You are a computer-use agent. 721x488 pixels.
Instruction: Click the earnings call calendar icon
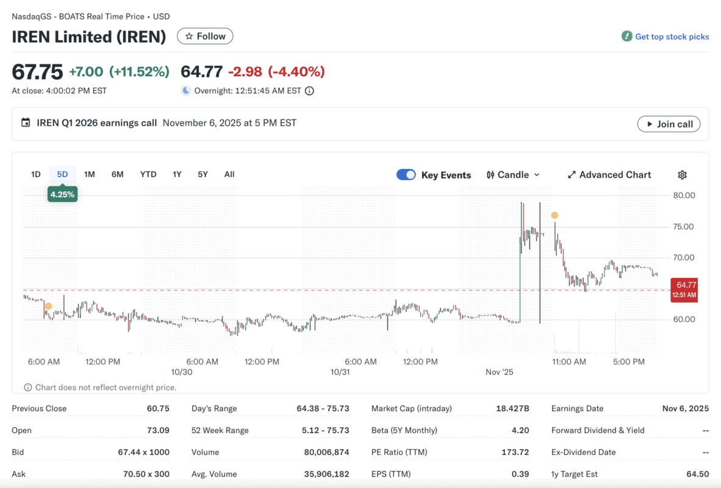tap(26, 123)
